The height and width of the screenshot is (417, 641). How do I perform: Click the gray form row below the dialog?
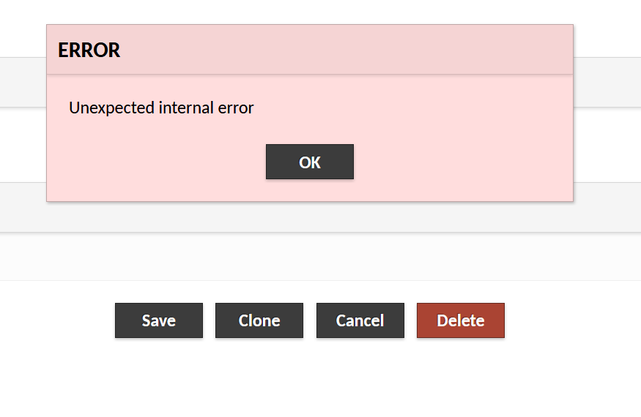[321, 217]
